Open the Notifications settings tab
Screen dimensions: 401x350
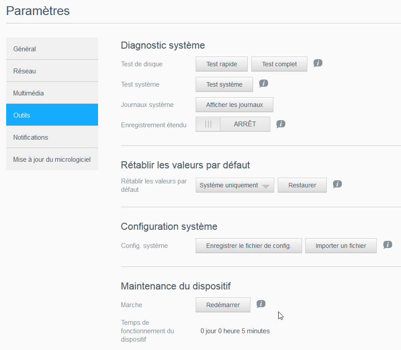[52, 137]
